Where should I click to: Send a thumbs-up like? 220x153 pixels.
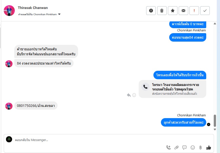(x=209, y=148)
